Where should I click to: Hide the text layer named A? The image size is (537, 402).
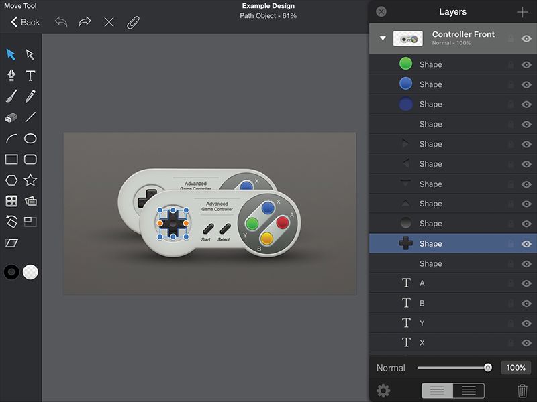(x=526, y=283)
